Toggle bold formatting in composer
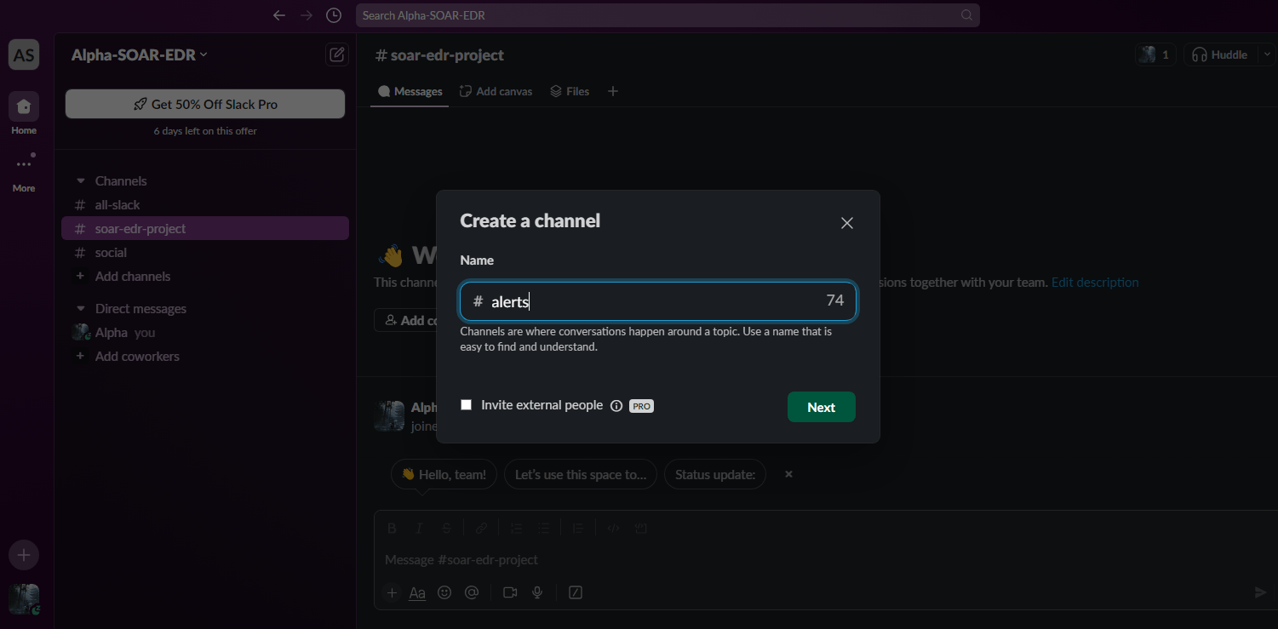The width and height of the screenshot is (1278, 629). (392, 529)
